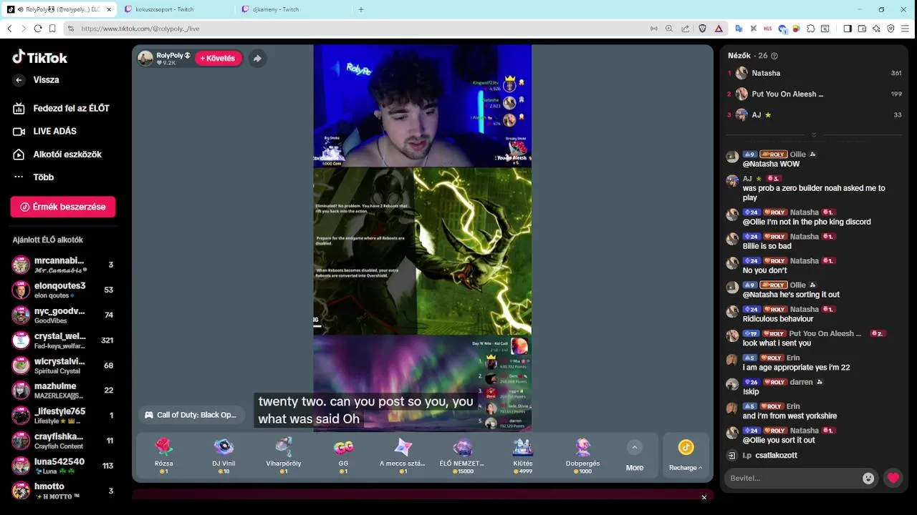Click Call of Duty: Black Ops game tag
Viewport: 917px width, 515px height.
190,415
